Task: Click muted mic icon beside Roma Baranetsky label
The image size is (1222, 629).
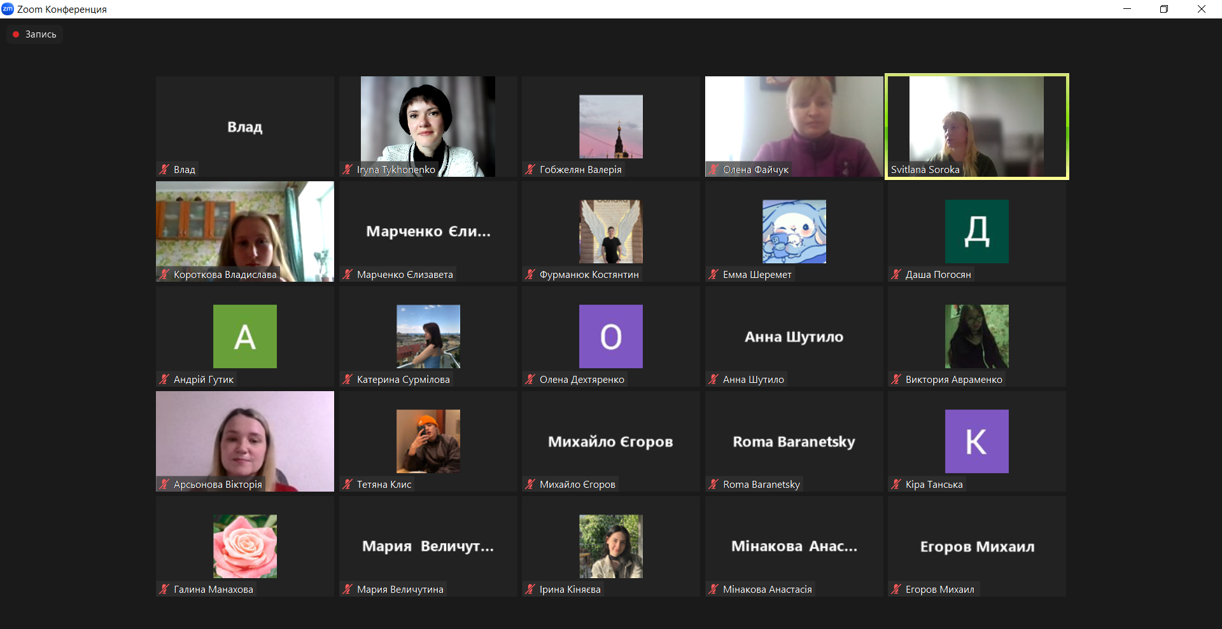Action: point(713,484)
